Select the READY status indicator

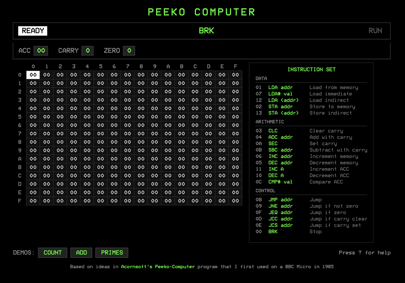[x=33, y=31]
